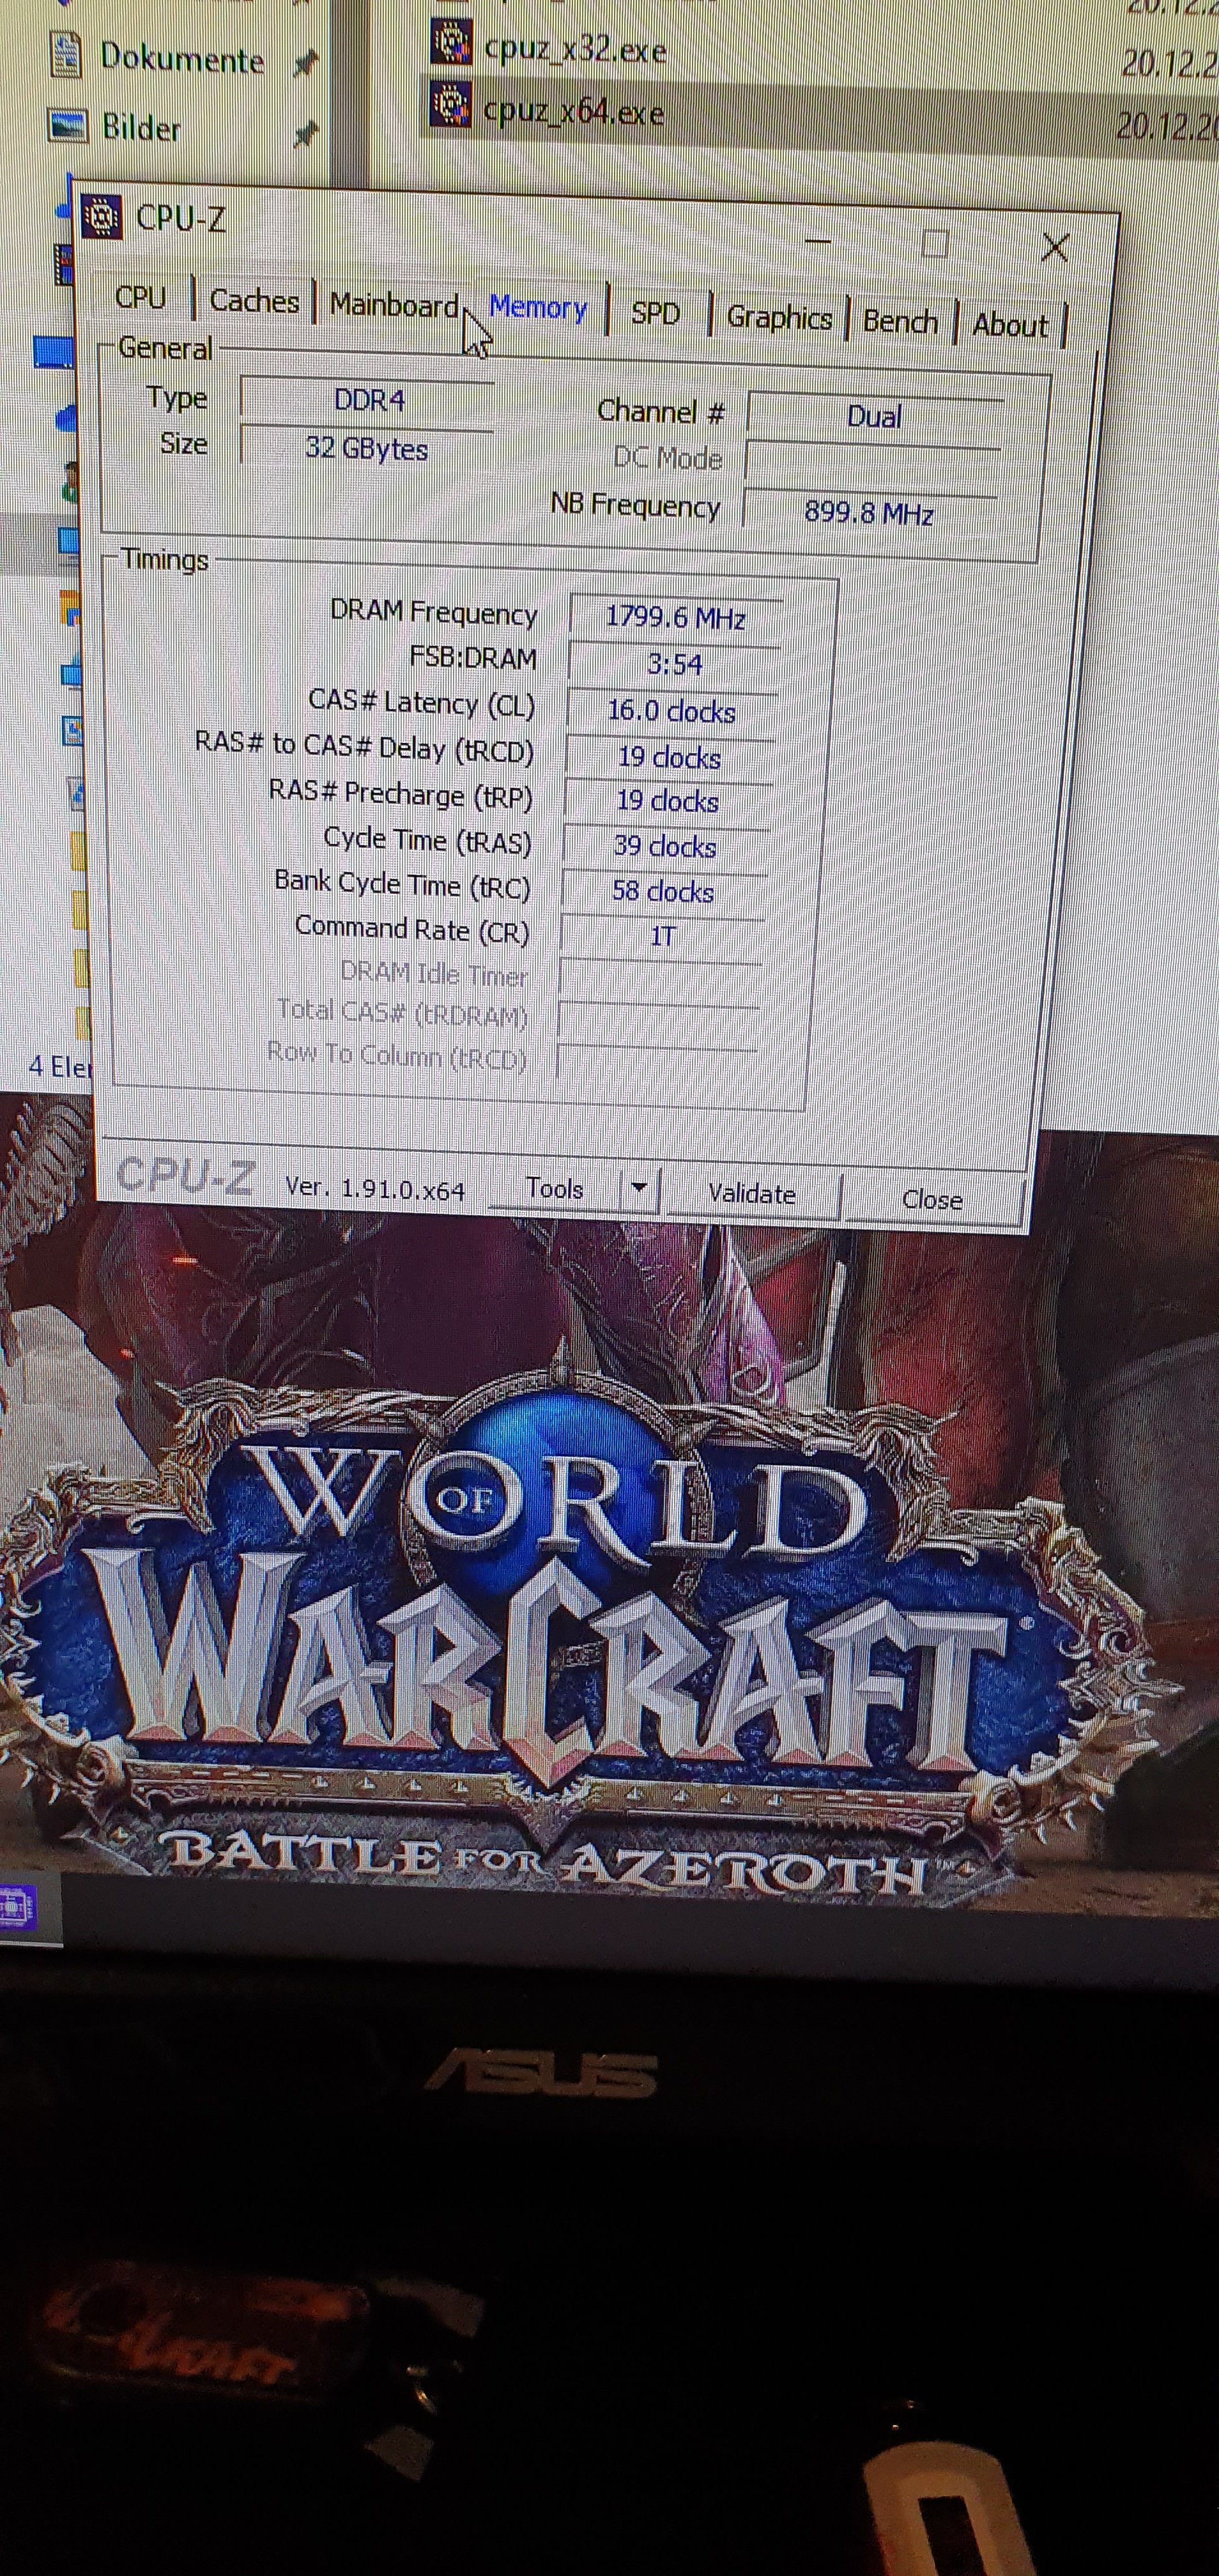Select the Mainboard tab
This screenshot has width=1219, height=2576.
point(394,304)
